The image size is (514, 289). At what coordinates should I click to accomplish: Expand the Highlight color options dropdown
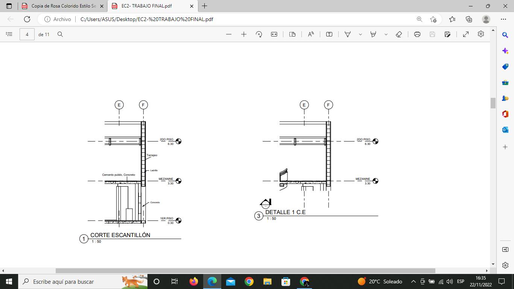click(386, 34)
